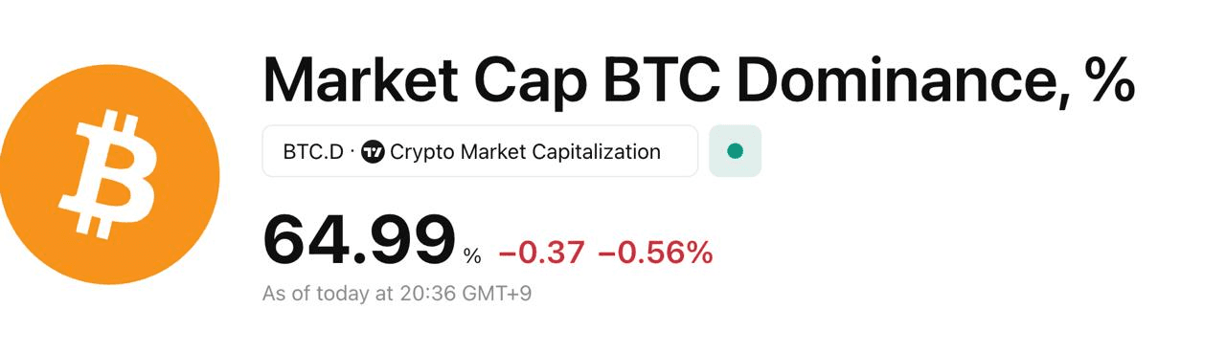1226x353 pixels.
Task: Click the red −0.37 change value
Action: 541,253
